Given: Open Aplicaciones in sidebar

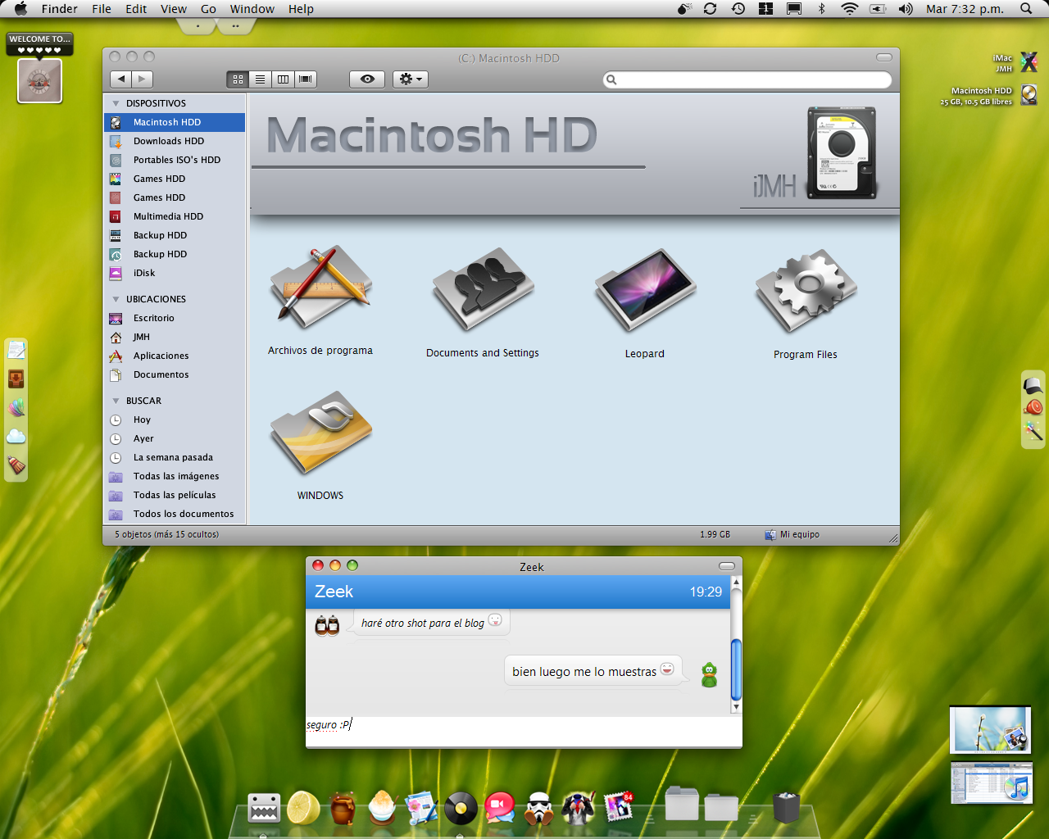Looking at the screenshot, I should [x=175, y=356].
